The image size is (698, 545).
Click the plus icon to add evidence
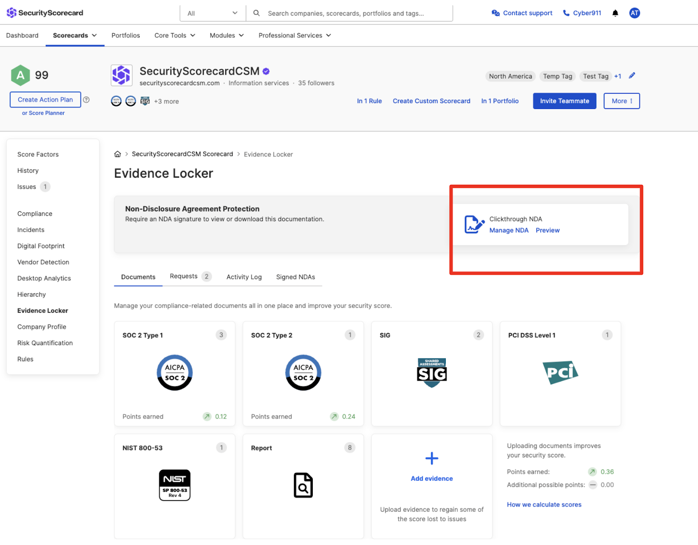(x=432, y=458)
